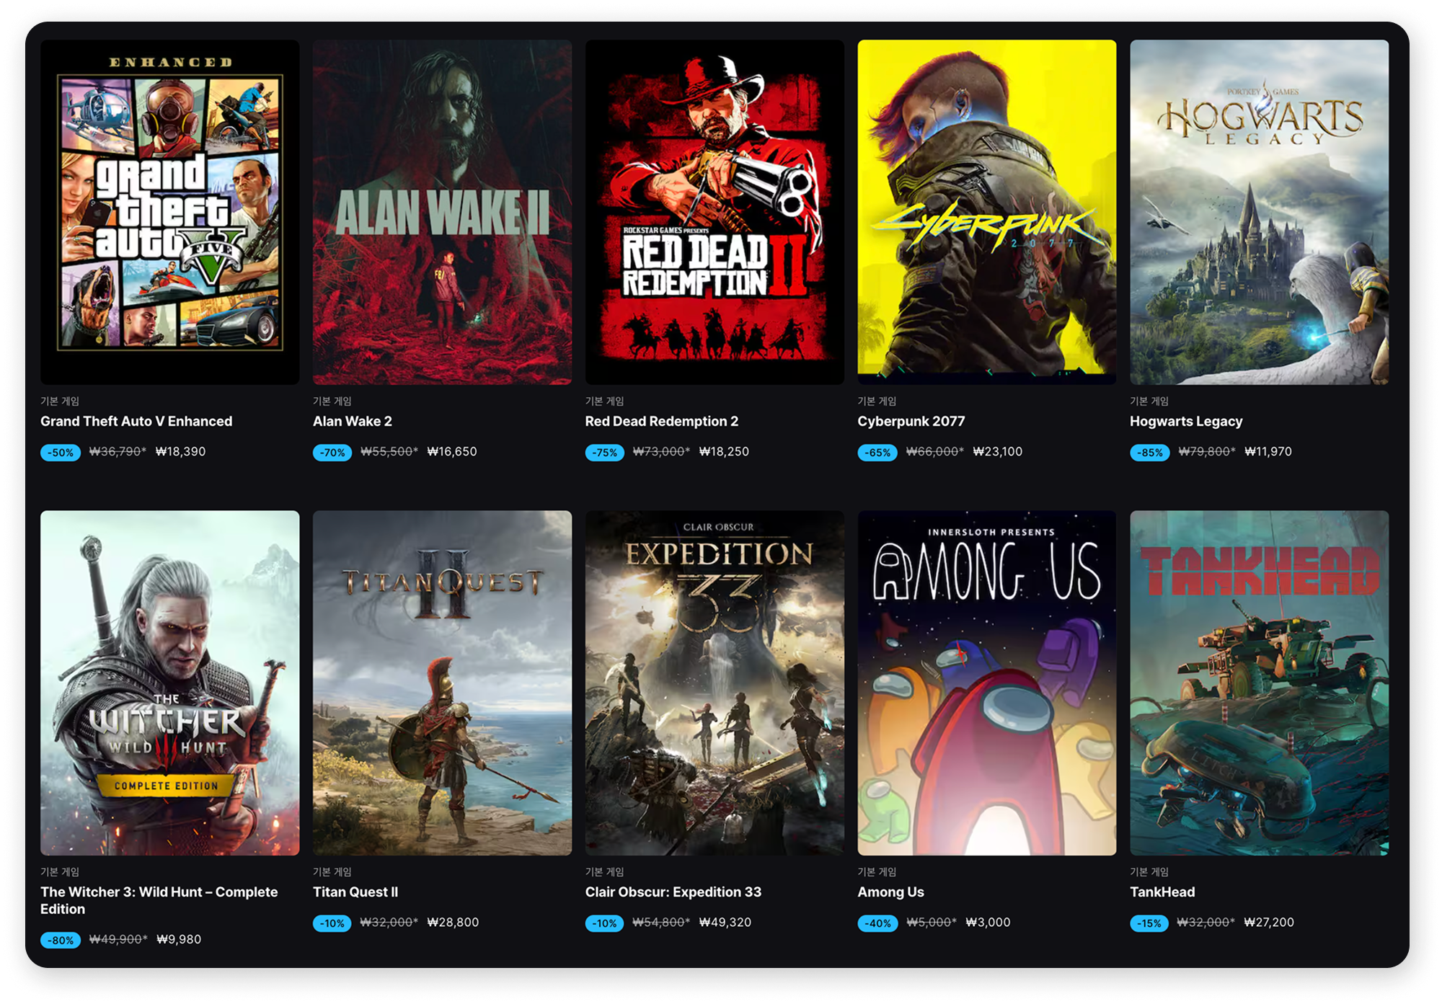Viewport: 1442px width, 1004px height.
Task: Select the Red Dead Redemption II cover
Action: point(715,212)
